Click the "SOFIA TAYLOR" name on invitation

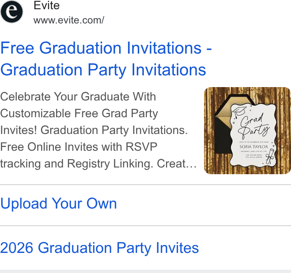coord(254,147)
